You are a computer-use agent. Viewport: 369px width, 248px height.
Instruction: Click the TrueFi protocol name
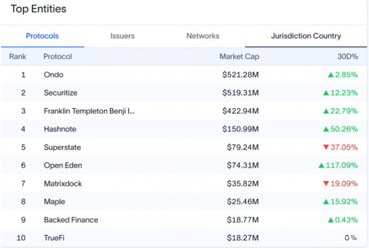coord(55,238)
